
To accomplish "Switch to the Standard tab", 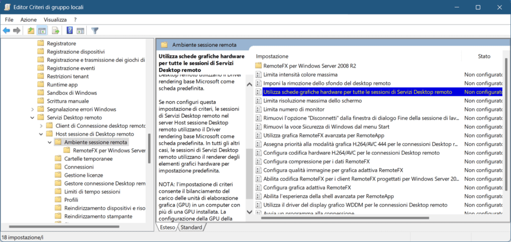I will [x=191, y=228].
